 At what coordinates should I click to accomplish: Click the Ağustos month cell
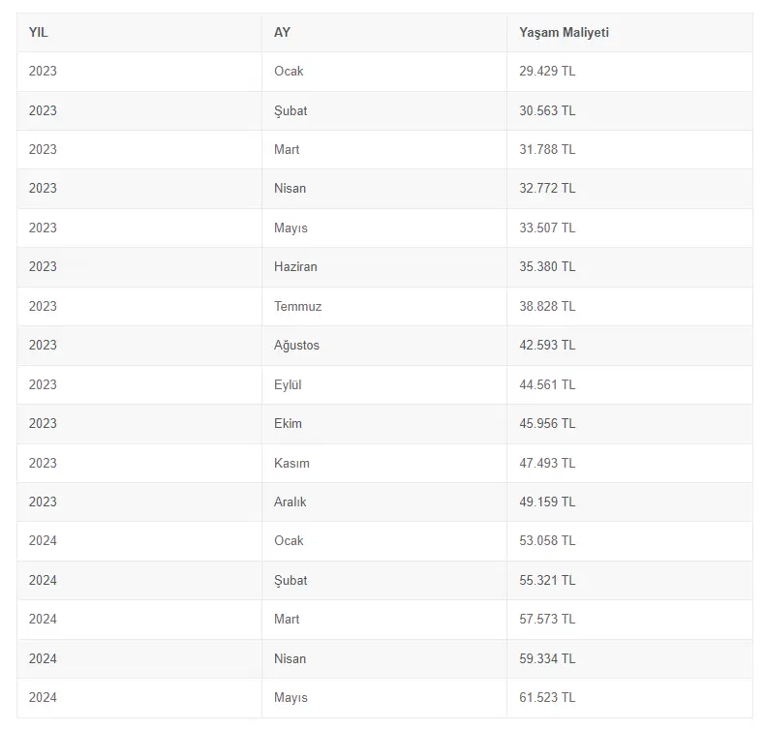coord(296,345)
